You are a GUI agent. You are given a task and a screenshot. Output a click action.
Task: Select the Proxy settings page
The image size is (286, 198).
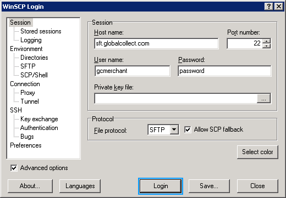coord(28,93)
